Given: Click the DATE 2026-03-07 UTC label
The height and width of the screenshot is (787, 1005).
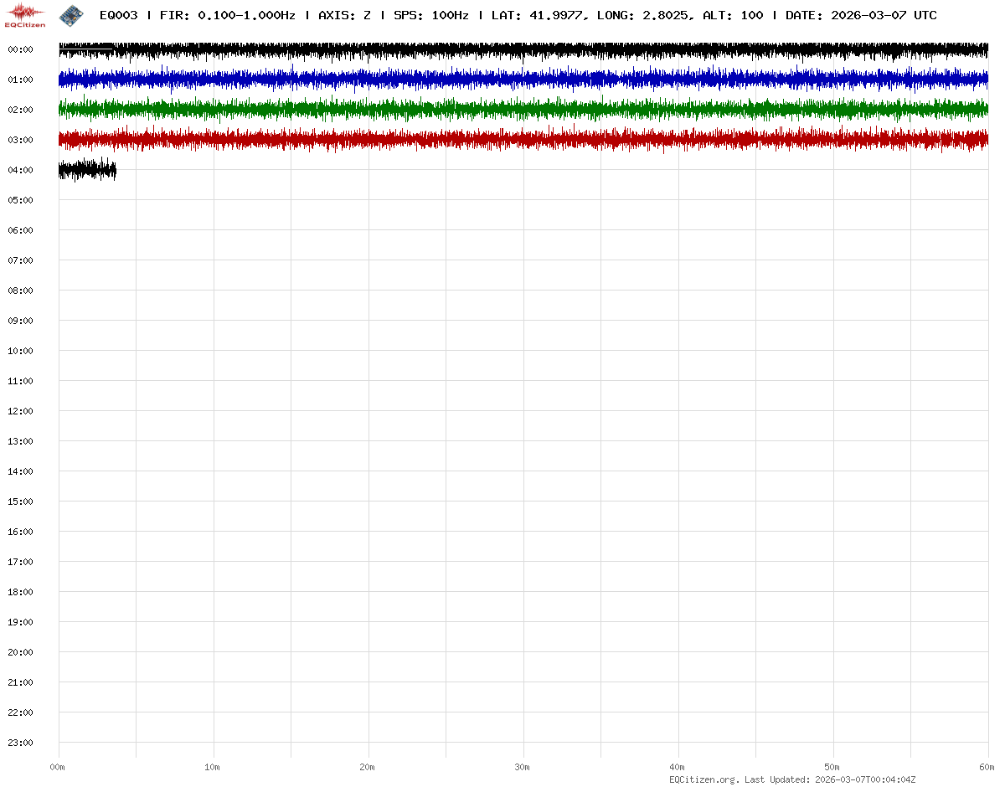Looking at the screenshot, I should point(861,15).
